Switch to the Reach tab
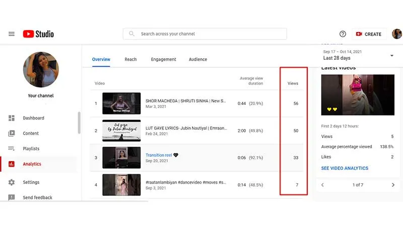 coord(130,59)
